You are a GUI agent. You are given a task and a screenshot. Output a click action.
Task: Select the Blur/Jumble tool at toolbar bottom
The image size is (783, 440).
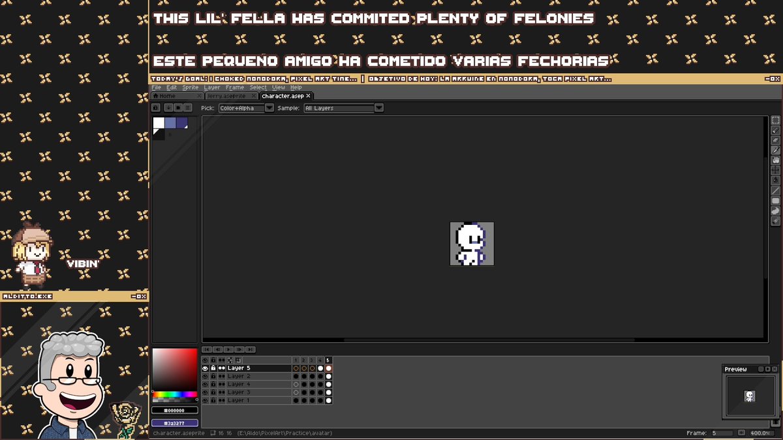point(776,221)
